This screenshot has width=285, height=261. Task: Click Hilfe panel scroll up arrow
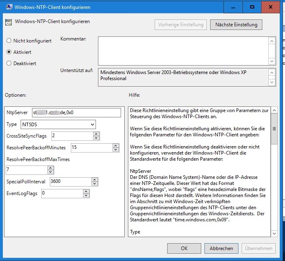(274, 110)
